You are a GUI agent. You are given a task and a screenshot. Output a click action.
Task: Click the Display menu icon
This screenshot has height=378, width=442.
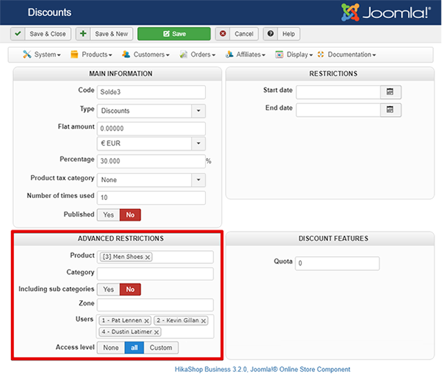[279, 54]
